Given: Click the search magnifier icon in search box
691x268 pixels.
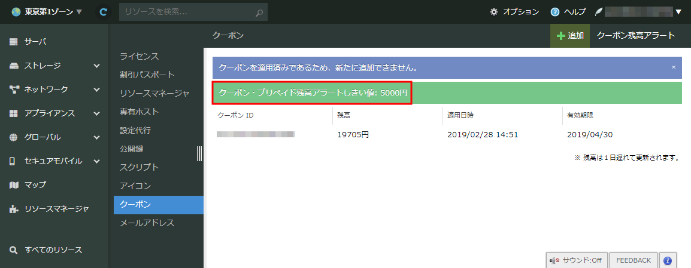Looking at the screenshot, I should (259, 12).
